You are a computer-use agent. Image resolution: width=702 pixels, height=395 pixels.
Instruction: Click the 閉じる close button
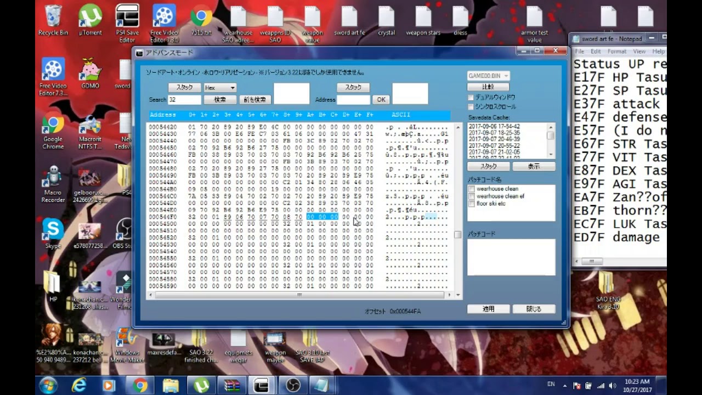pos(534,309)
